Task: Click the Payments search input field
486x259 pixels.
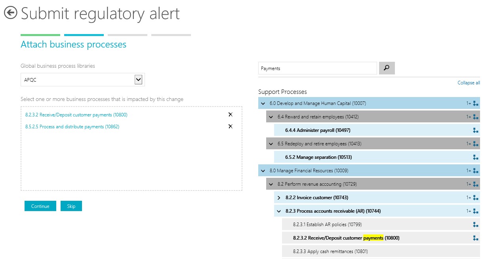Action: pyautogui.click(x=317, y=69)
